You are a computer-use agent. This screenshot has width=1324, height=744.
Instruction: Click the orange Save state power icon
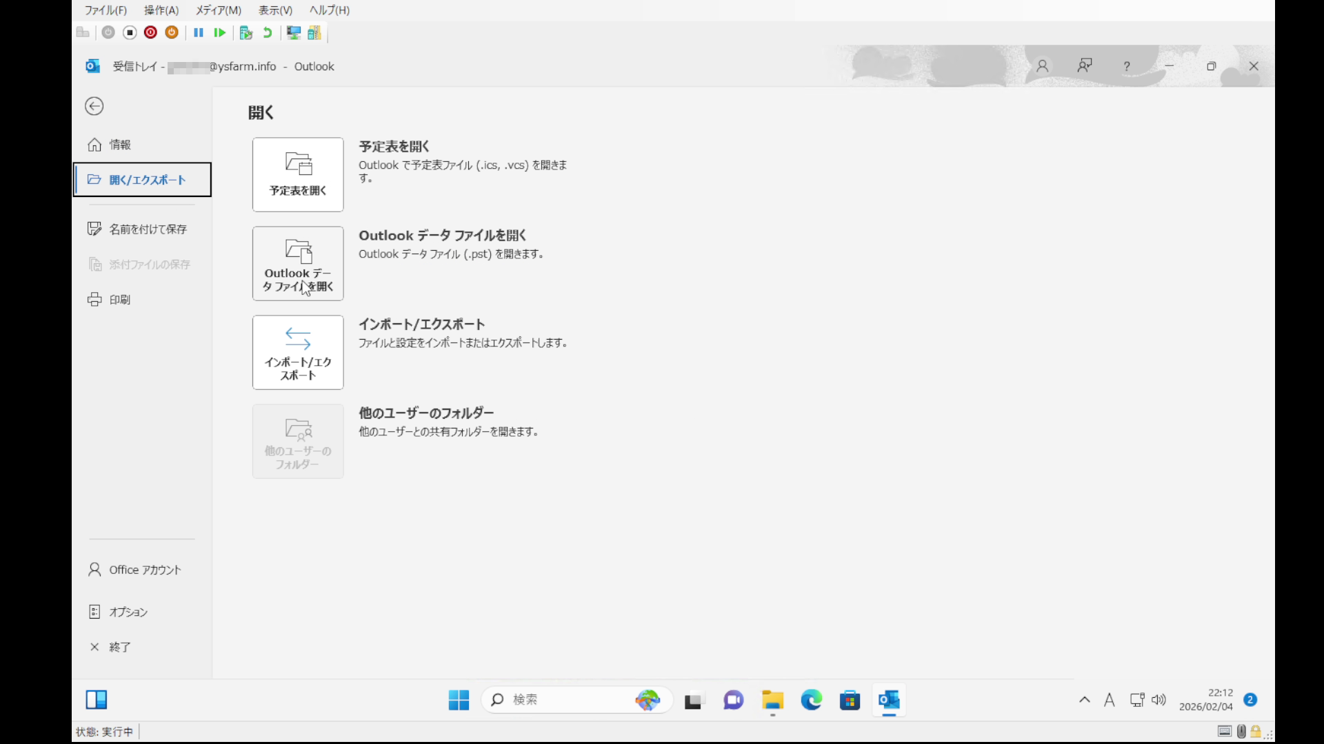point(172,32)
